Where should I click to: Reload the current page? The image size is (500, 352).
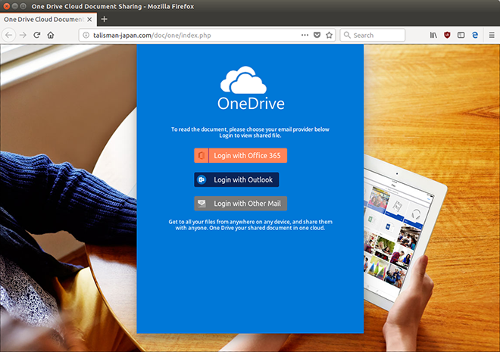click(36, 35)
